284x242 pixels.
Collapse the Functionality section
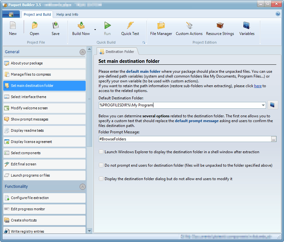82,186
